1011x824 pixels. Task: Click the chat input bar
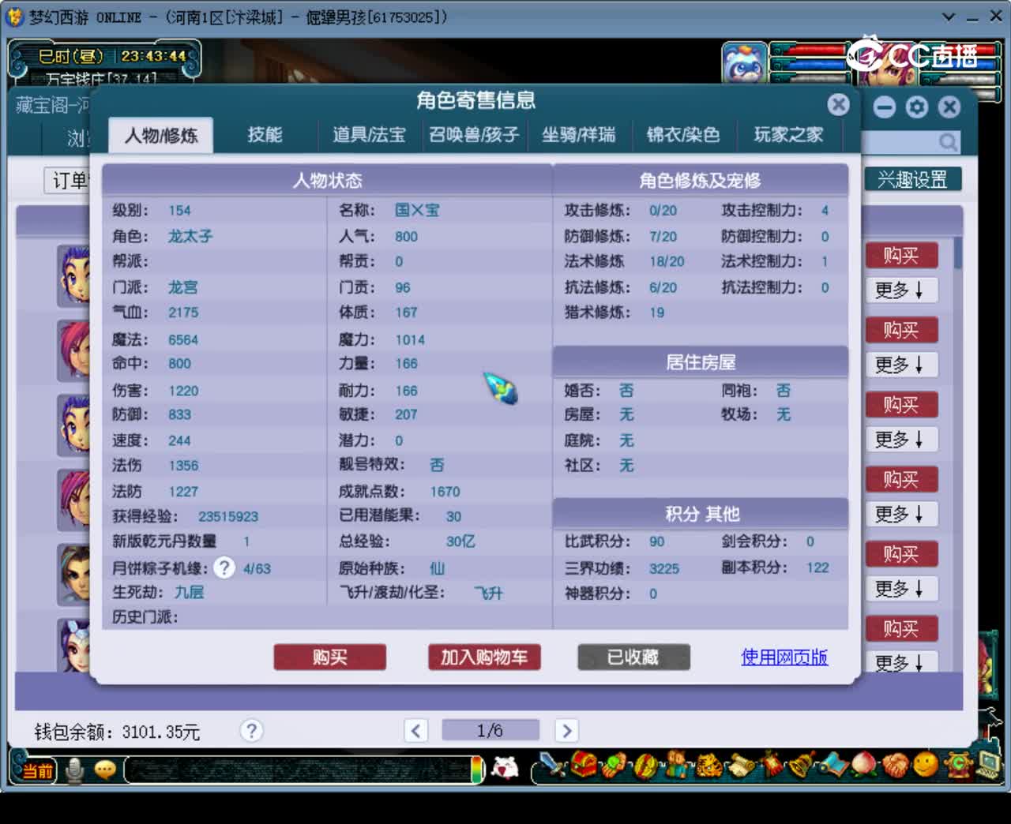pos(298,770)
